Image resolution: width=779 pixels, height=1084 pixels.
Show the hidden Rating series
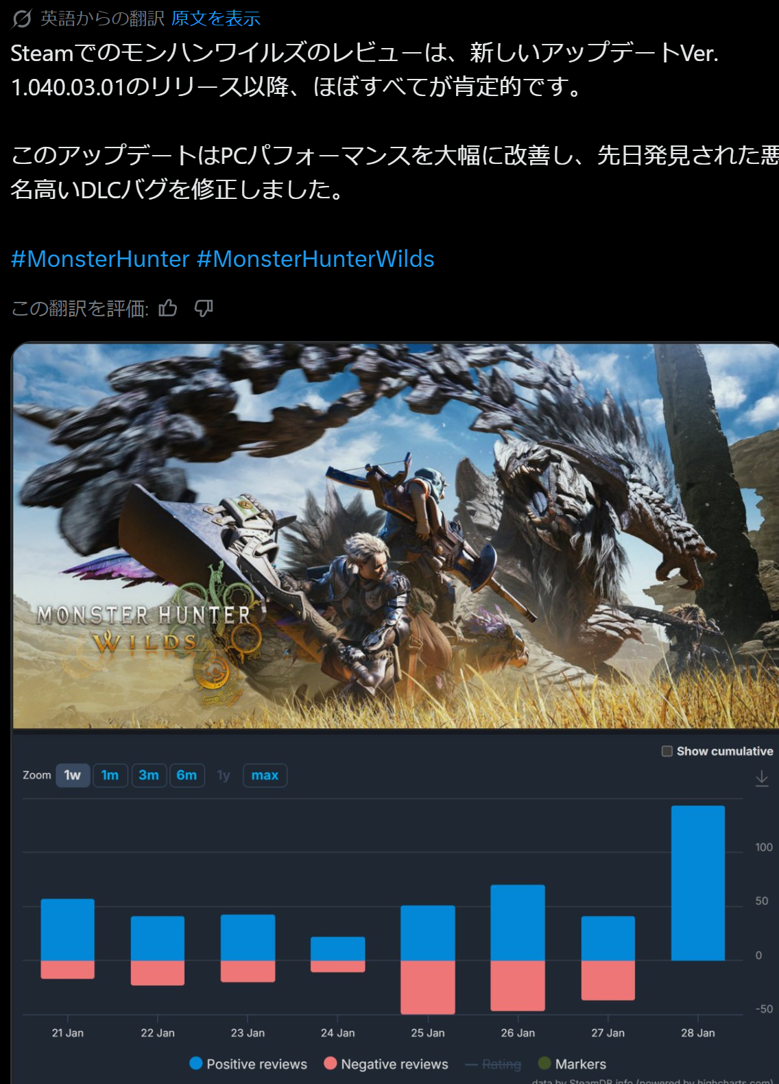pyautogui.click(x=494, y=1064)
